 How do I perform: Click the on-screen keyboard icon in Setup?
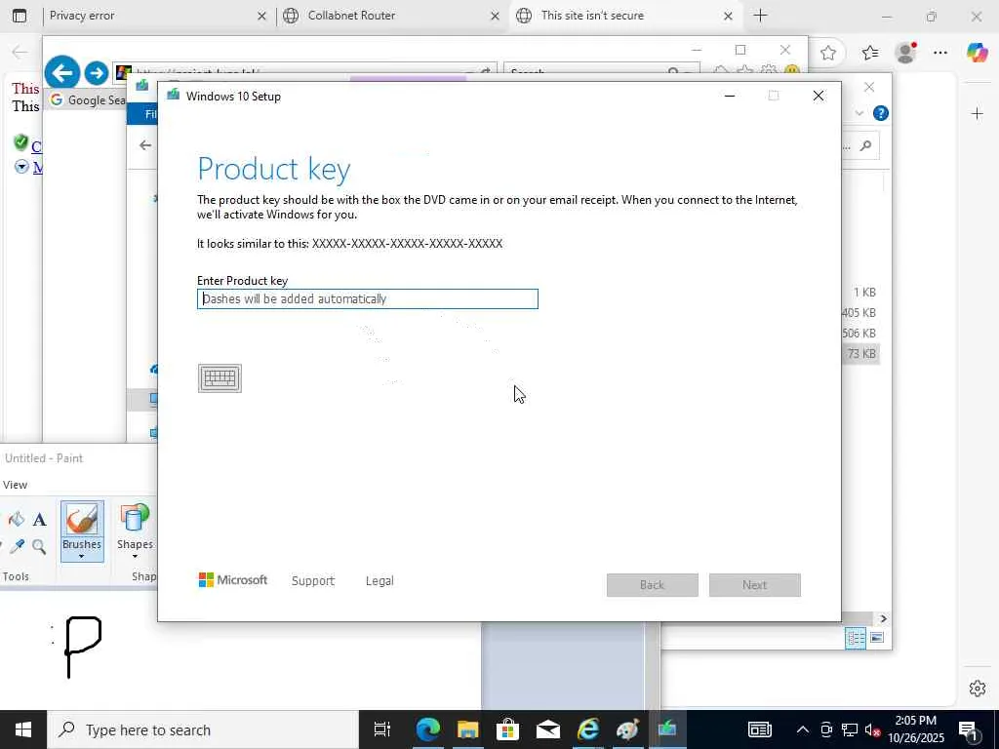(x=220, y=378)
